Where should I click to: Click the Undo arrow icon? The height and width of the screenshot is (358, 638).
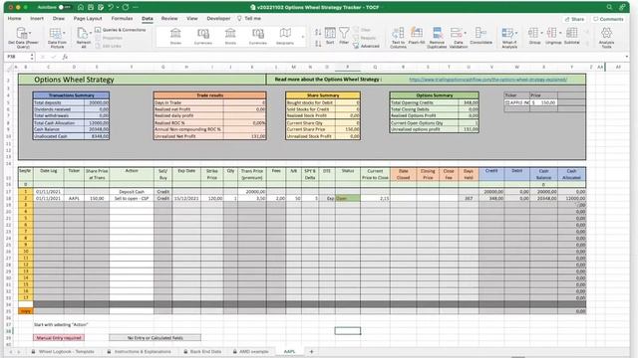[111, 7]
